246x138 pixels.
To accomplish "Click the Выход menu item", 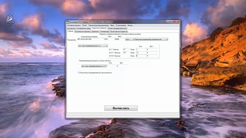I will click(x=130, y=25).
